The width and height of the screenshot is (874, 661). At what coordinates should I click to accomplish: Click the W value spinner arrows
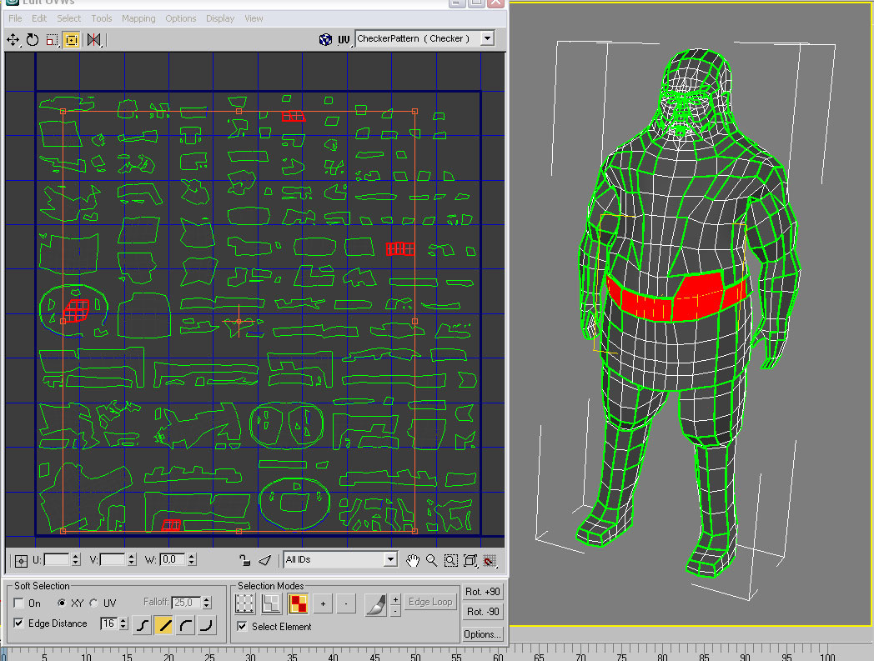(x=192, y=559)
